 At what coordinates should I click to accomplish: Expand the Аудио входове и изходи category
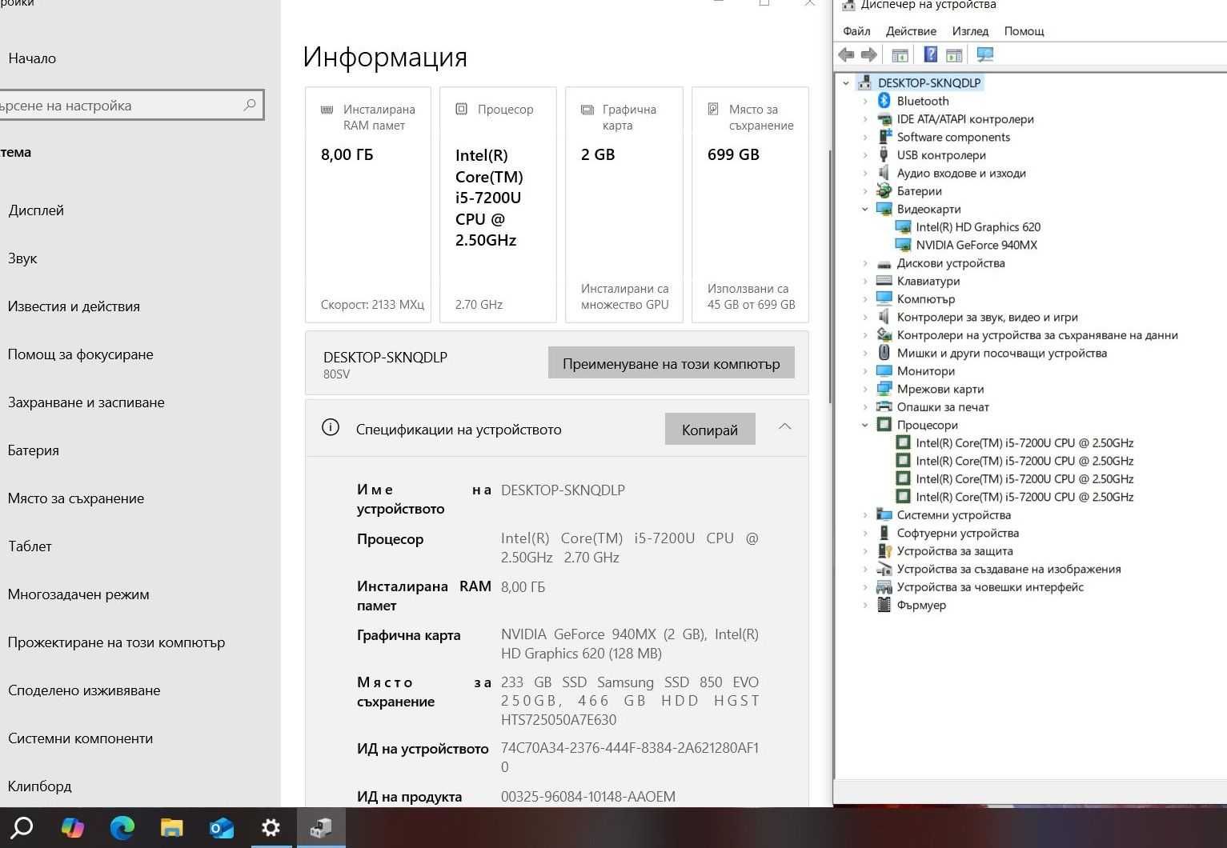coord(865,173)
